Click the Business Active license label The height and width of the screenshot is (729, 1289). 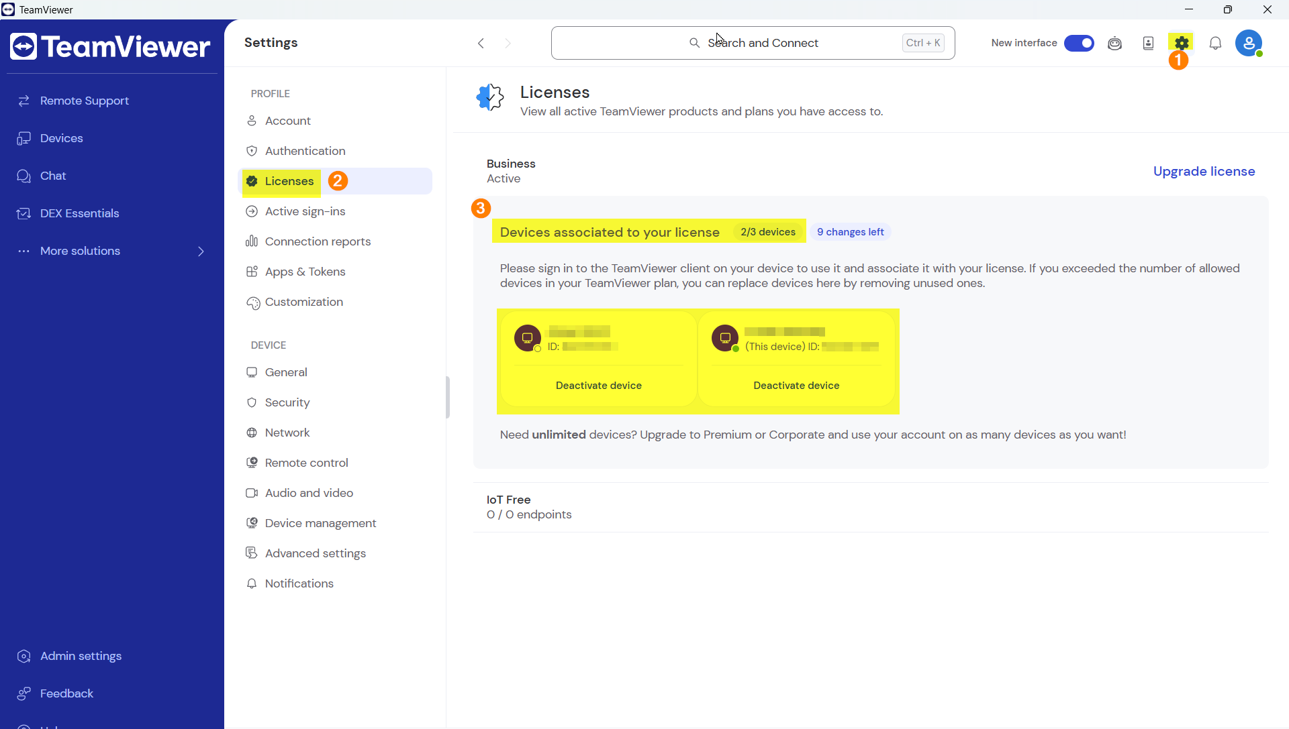(511, 171)
